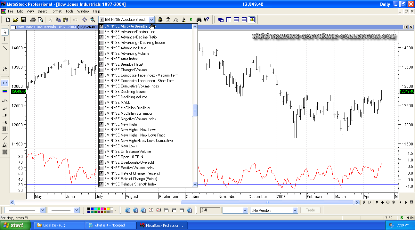
Task: Click the binoculars Explorer icon
Action: coord(199,20)
